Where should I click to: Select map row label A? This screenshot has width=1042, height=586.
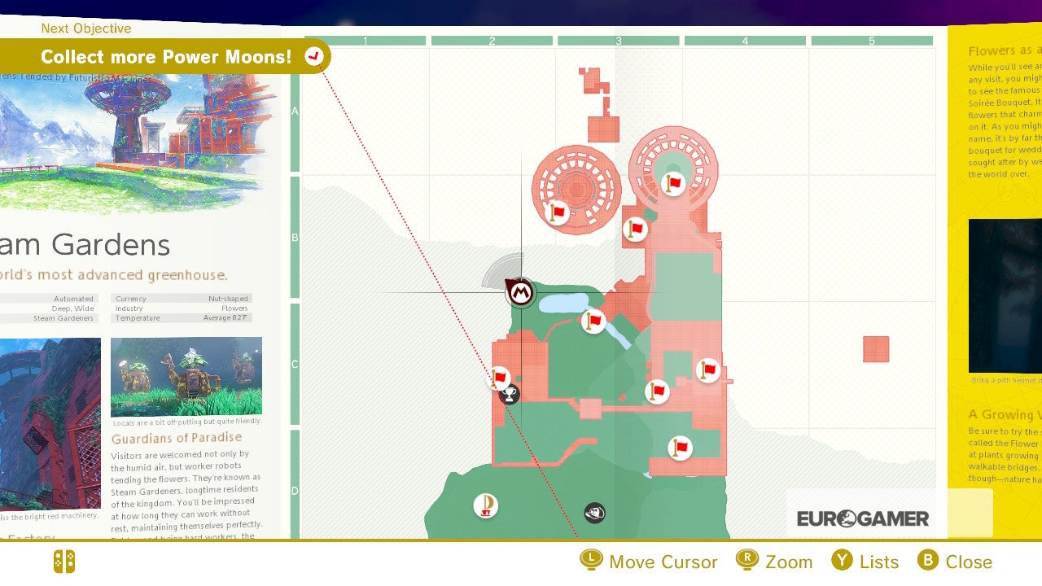point(295,111)
